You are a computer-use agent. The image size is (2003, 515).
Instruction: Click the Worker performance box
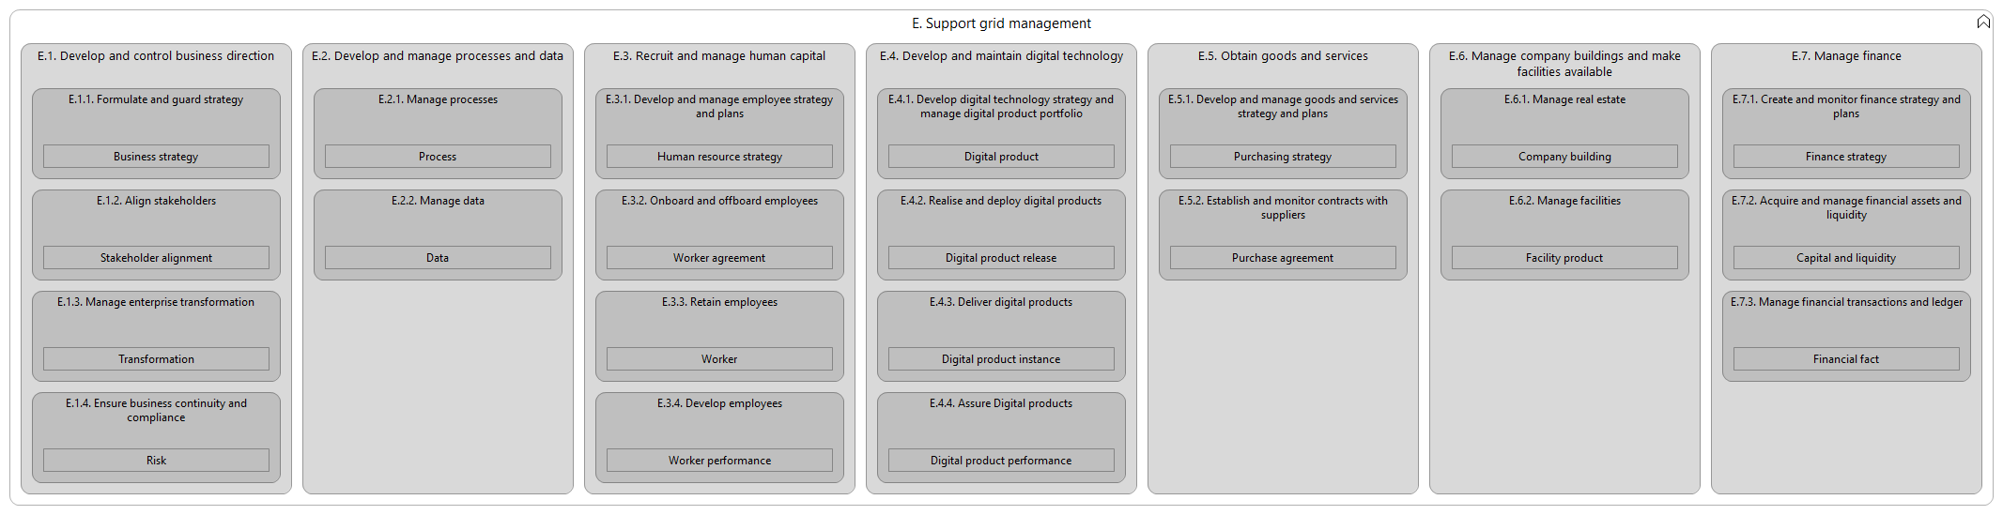[719, 461]
